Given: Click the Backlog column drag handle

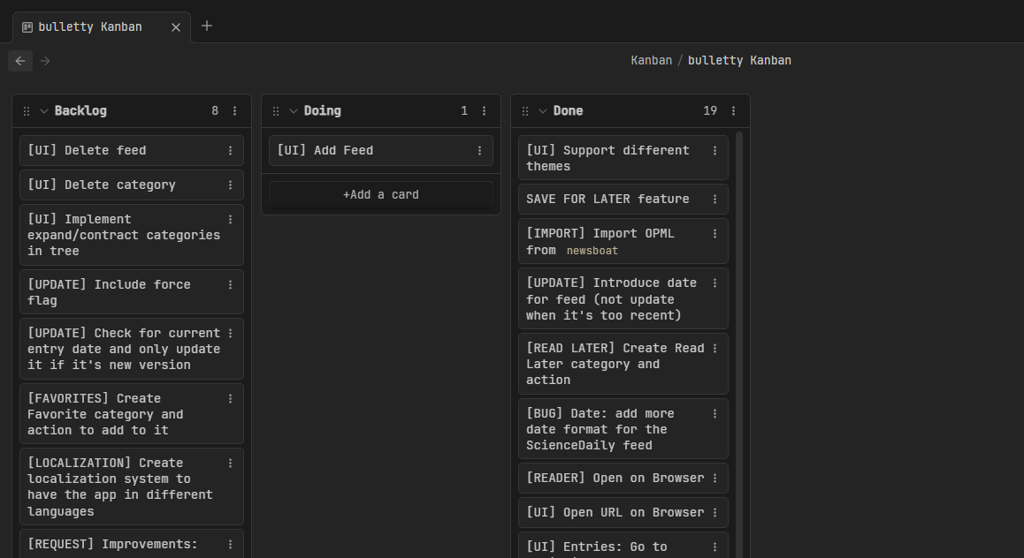Looking at the screenshot, I should point(27,111).
